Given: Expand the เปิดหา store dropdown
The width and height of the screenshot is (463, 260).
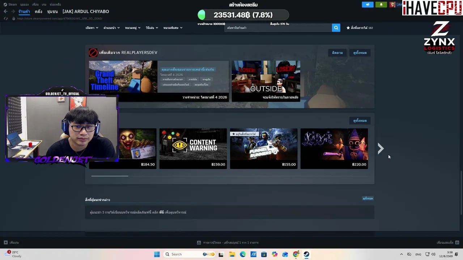Looking at the screenshot, I should tap(92, 28).
